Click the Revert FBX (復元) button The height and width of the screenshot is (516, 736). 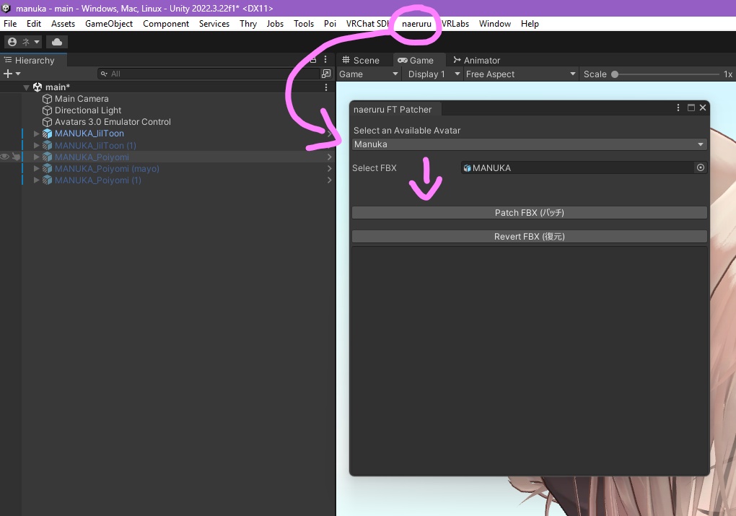point(529,236)
